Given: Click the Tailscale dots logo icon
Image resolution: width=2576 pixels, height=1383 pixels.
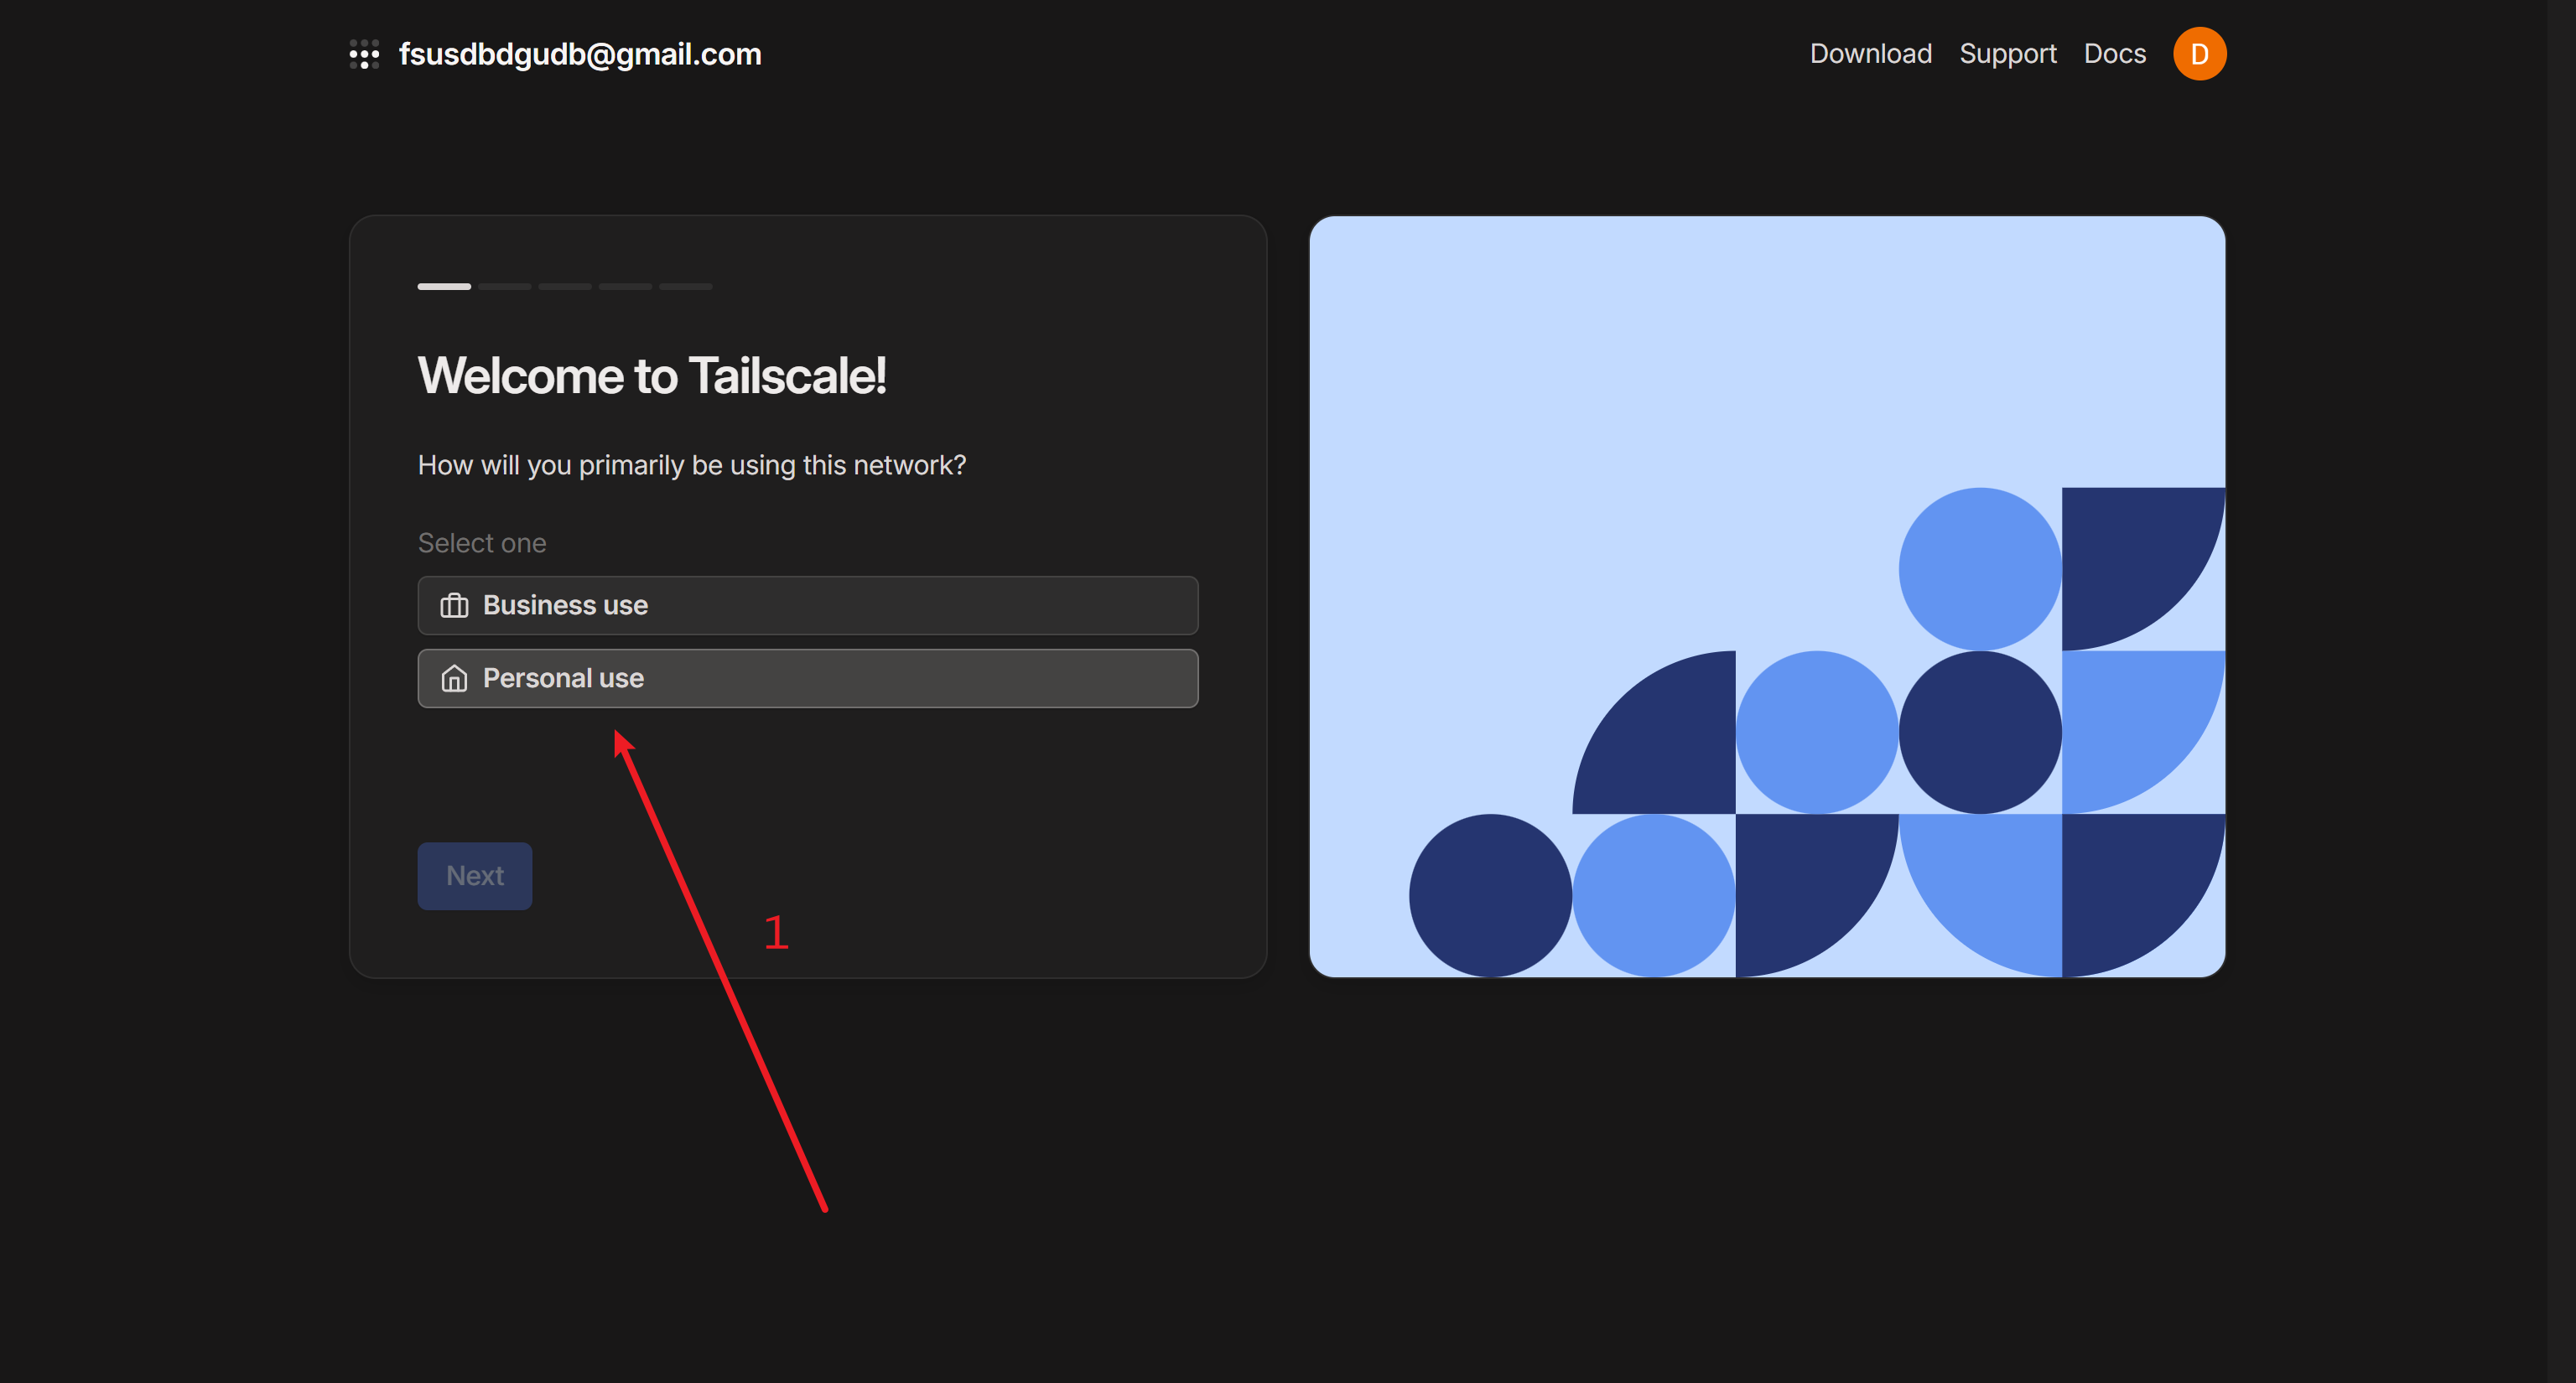Looking at the screenshot, I should 364,54.
